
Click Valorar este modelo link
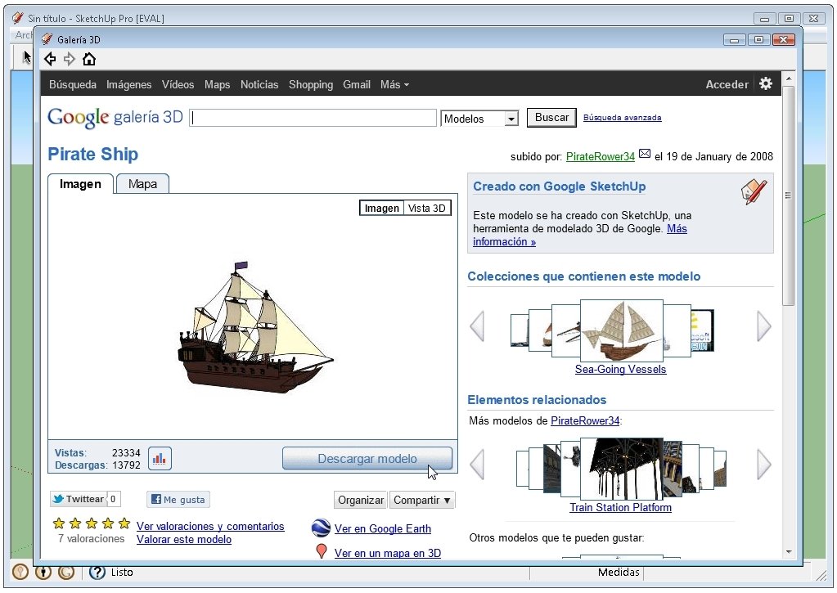pyautogui.click(x=183, y=539)
